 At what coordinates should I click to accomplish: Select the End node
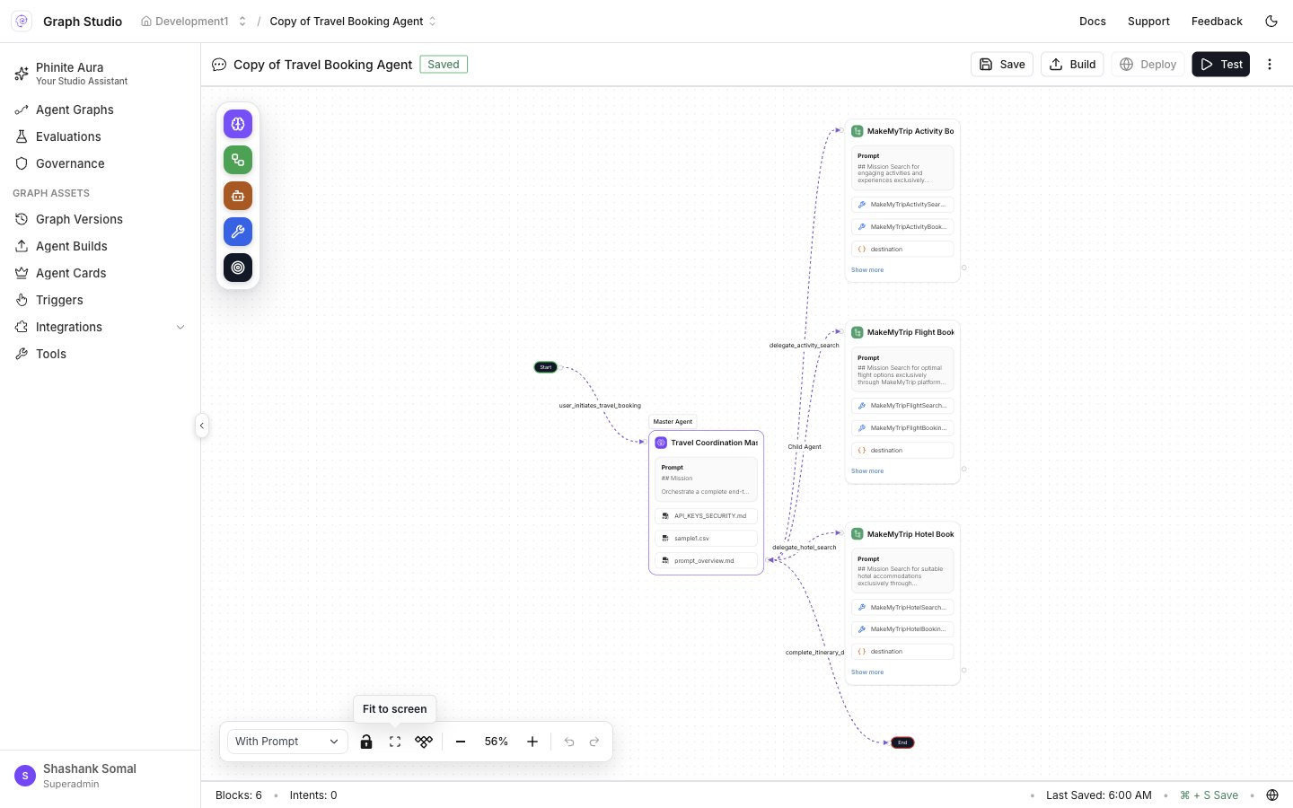tap(902, 742)
